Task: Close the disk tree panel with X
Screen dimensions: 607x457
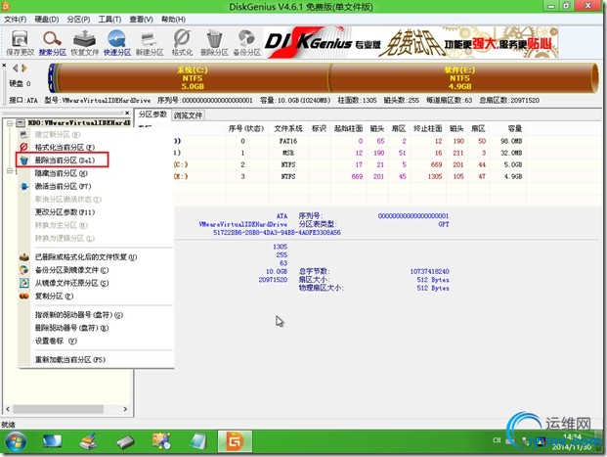Action: (x=127, y=113)
